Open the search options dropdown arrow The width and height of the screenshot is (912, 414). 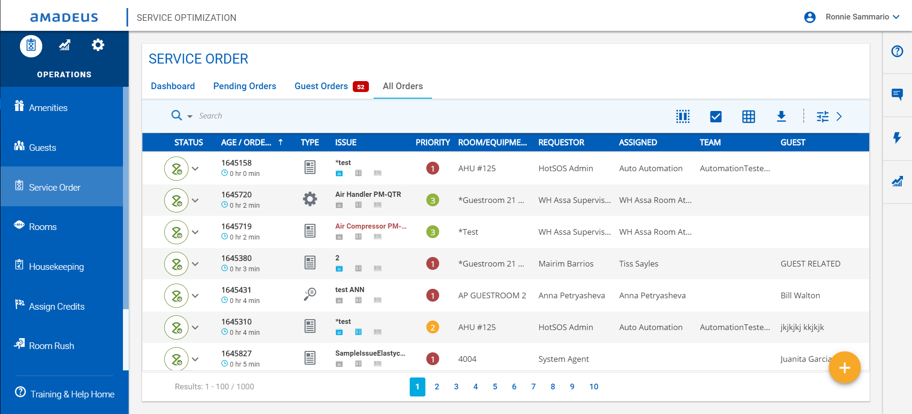[x=190, y=117]
